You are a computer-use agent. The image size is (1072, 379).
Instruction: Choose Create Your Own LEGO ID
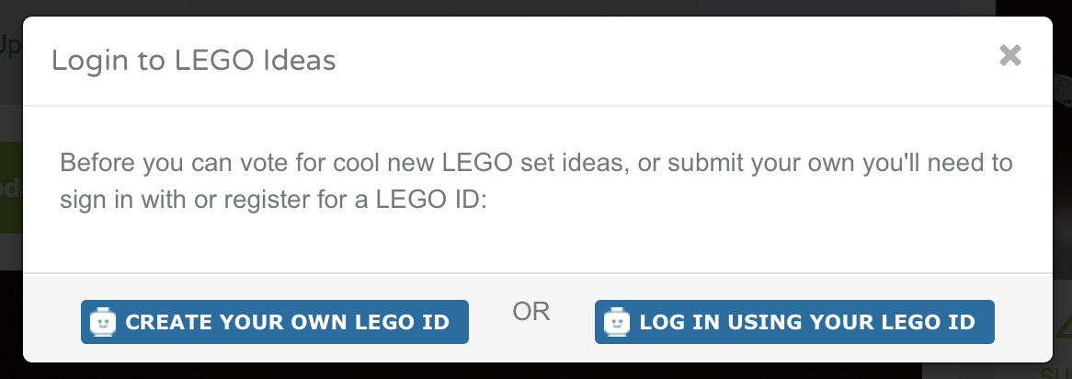pyautogui.click(x=275, y=322)
